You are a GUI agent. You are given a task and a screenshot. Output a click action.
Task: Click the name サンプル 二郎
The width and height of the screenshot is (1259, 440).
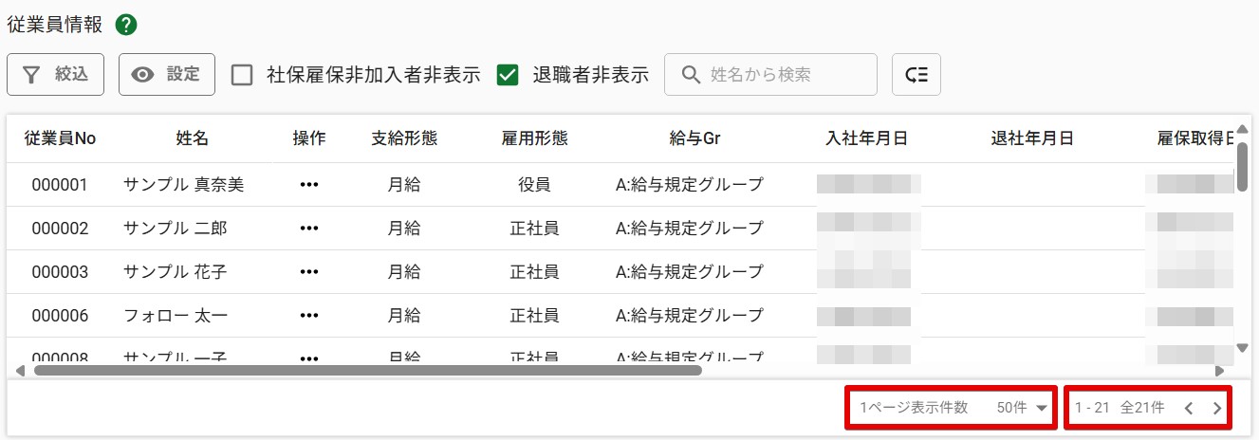tap(176, 229)
